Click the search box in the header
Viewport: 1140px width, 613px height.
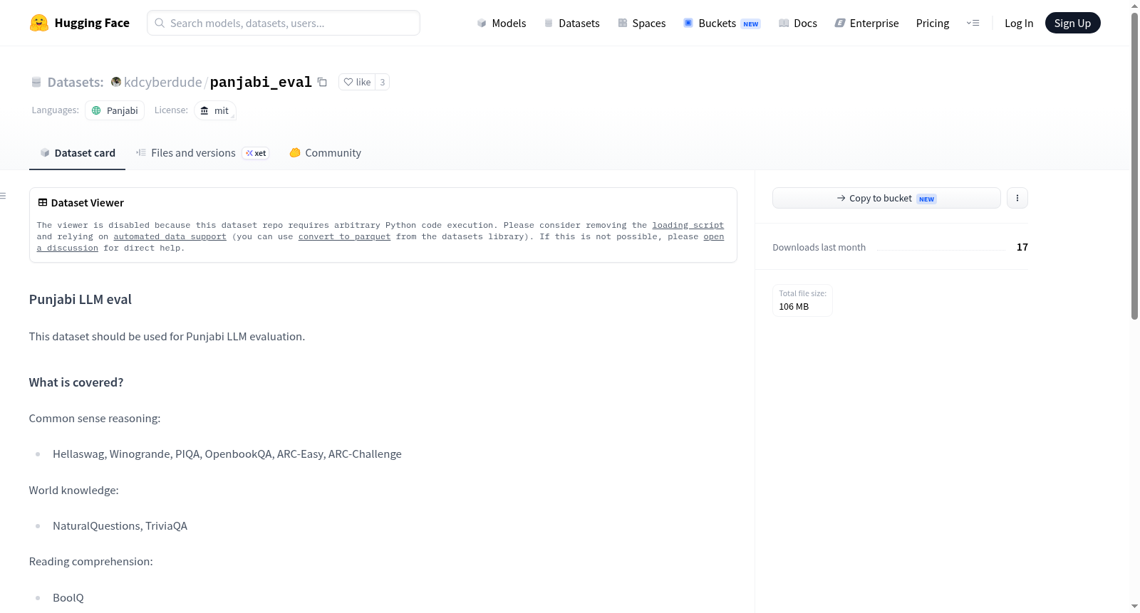[284, 23]
